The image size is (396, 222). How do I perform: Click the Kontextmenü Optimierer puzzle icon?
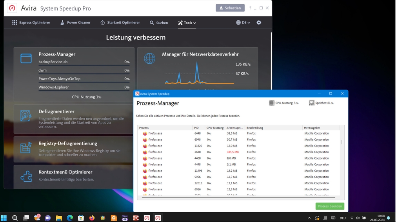[26, 176]
